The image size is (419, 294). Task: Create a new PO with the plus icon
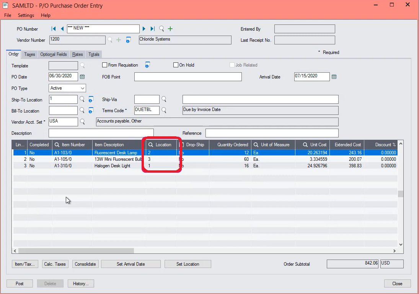(x=170, y=29)
